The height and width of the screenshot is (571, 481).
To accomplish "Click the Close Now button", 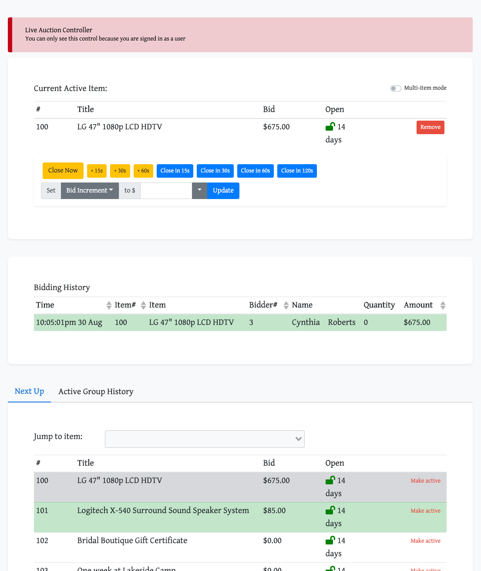I will coord(63,171).
